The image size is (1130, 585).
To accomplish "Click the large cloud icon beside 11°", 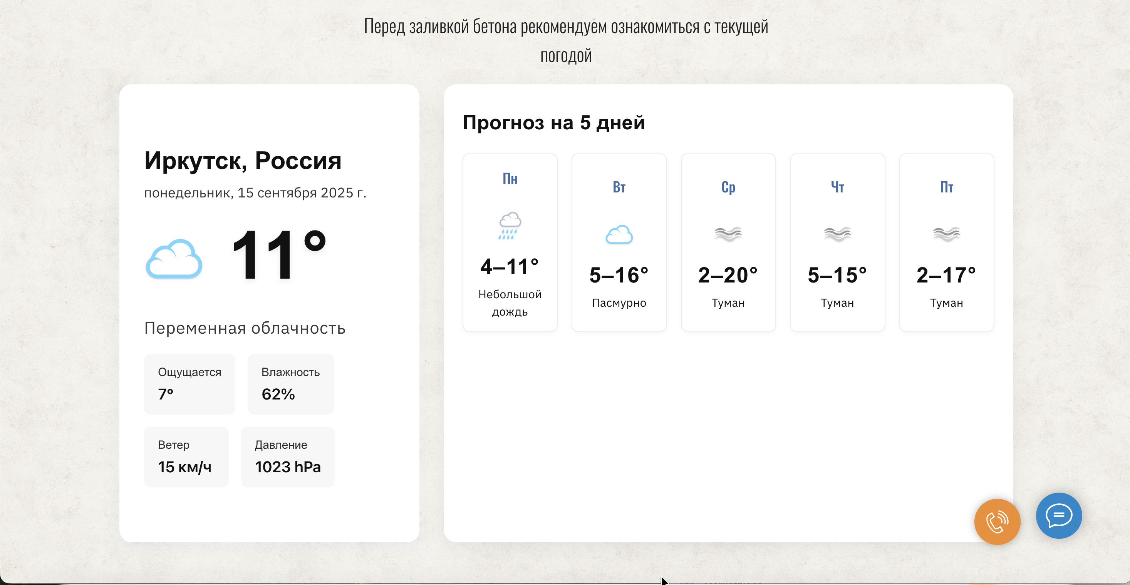I will pyautogui.click(x=174, y=259).
